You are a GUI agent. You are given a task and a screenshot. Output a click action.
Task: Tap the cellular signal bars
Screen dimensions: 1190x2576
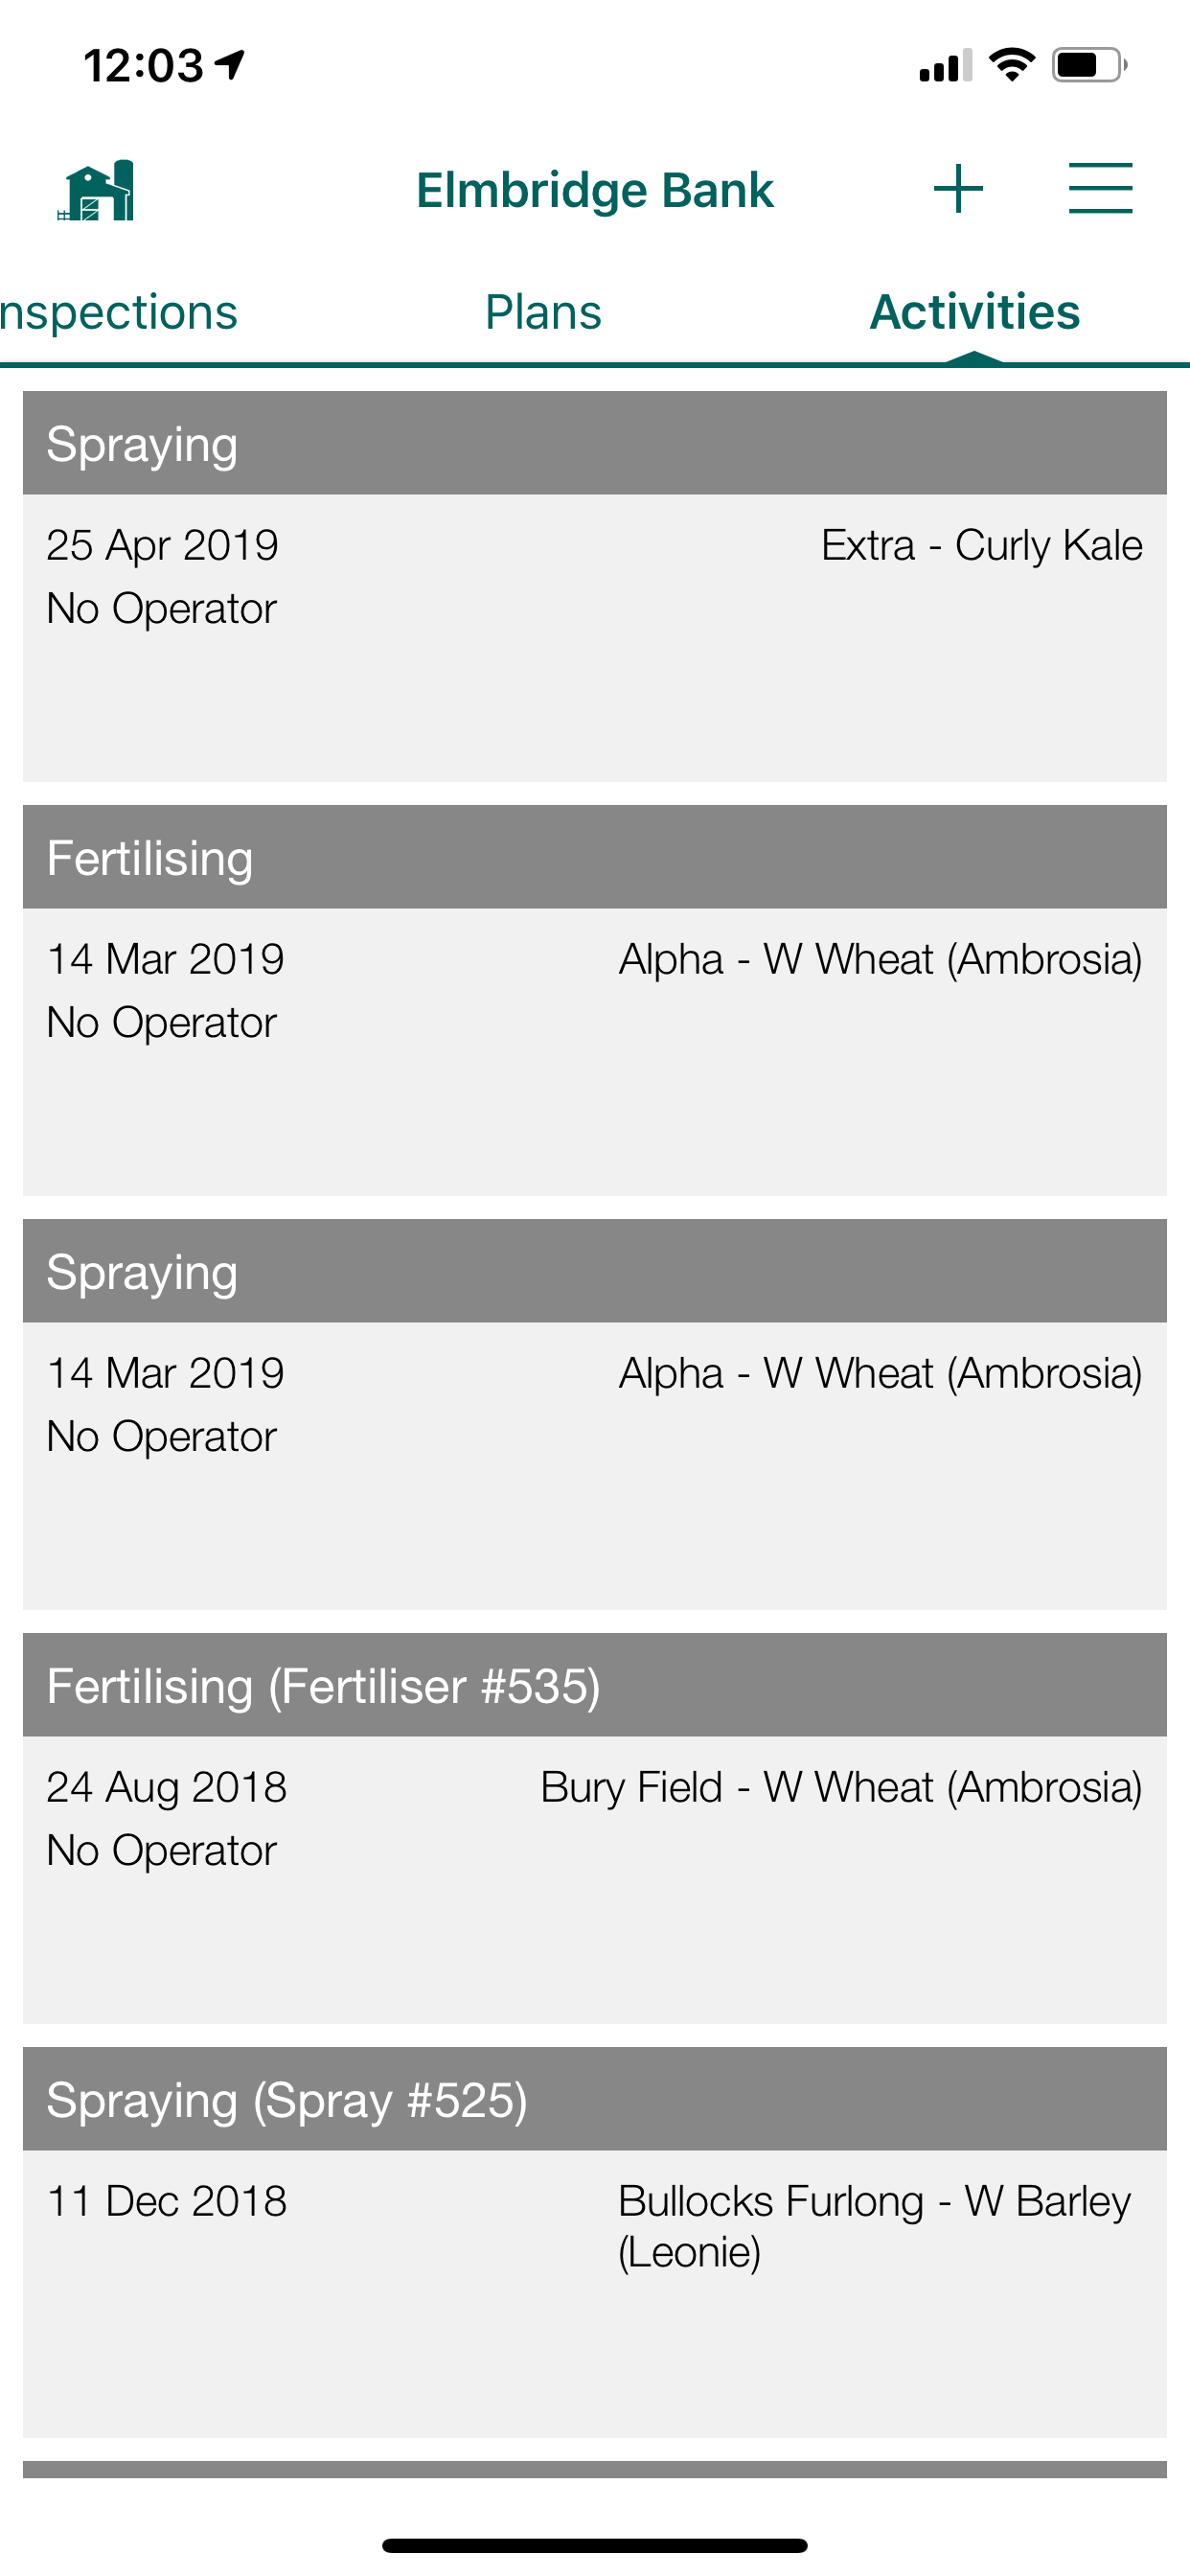[945, 66]
